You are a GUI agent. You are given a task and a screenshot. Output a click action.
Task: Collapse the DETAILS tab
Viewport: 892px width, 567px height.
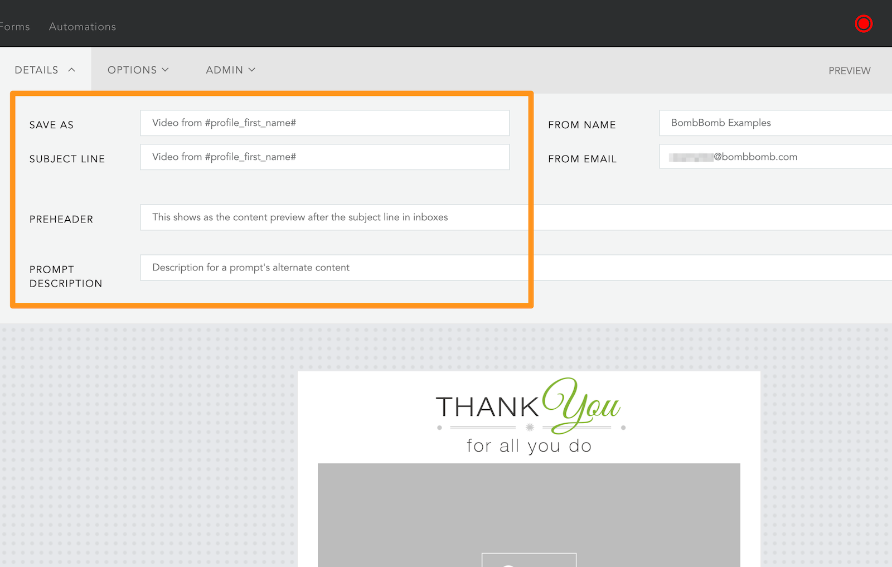coord(45,70)
